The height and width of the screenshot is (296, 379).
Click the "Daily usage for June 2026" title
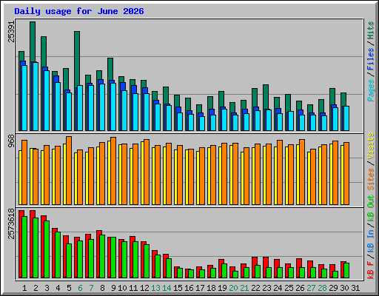[79, 11]
